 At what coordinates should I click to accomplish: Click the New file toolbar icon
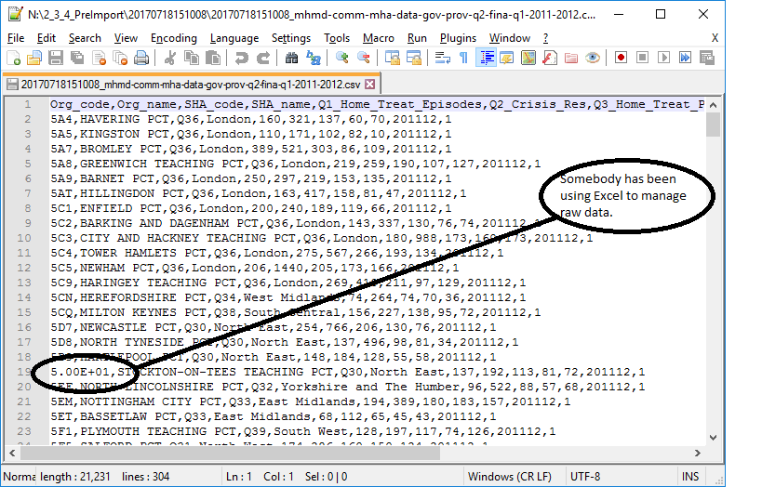(x=14, y=59)
